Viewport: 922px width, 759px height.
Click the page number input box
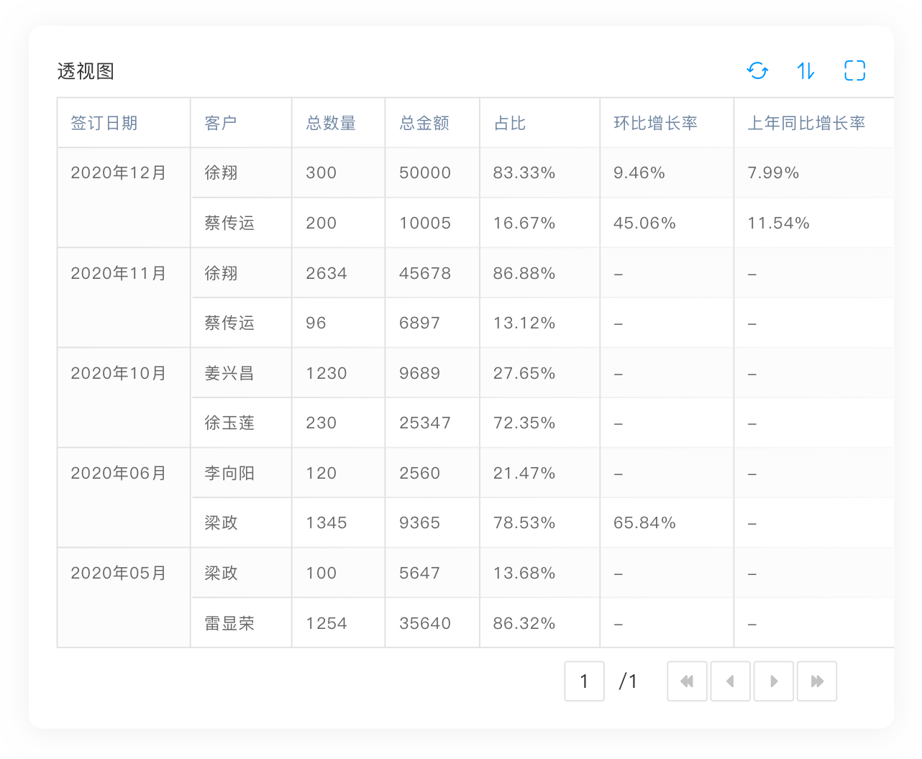584,681
